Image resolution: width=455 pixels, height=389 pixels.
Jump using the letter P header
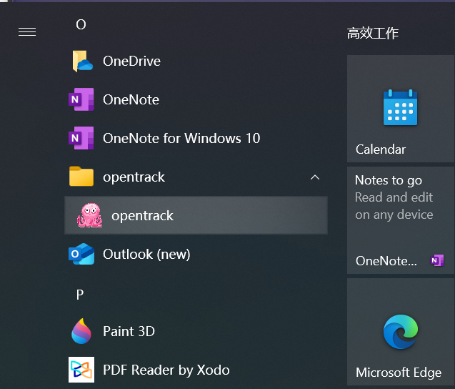(80, 295)
